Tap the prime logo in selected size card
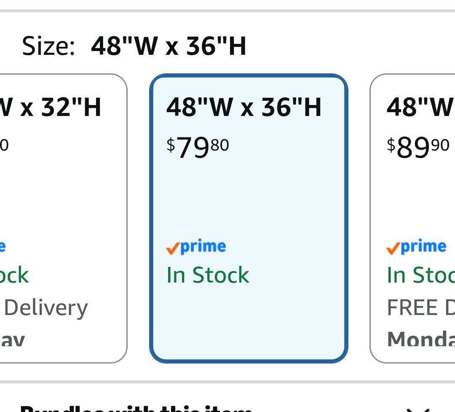This screenshot has height=412, width=455. [196, 247]
